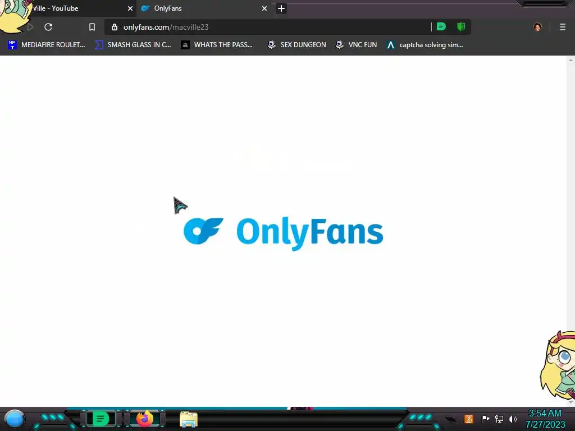This screenshot has height=431, width=575.
Task: Open the WHATS THE PASS... bookmark
Action: [217, 45]
